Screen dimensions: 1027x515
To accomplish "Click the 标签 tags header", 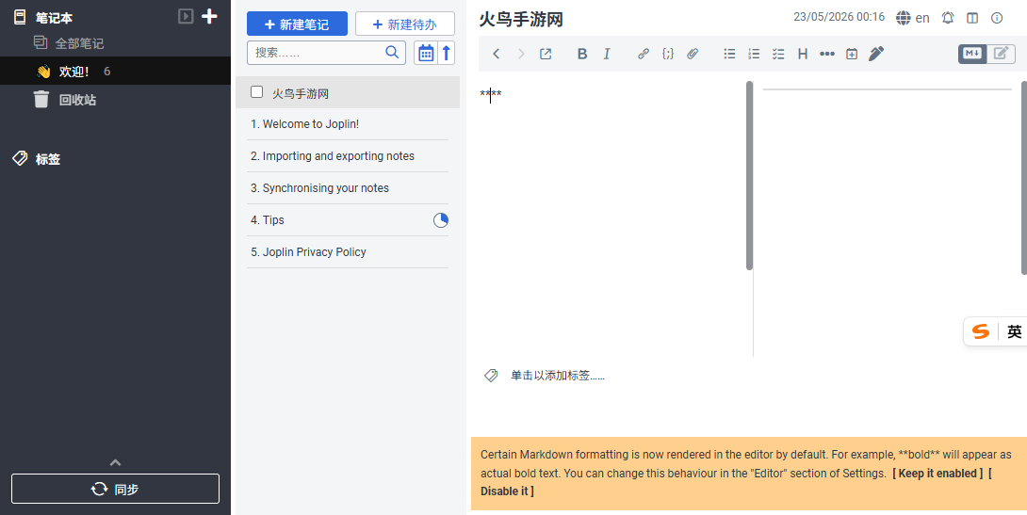I will pyautogui.click(x=48, y=159).
